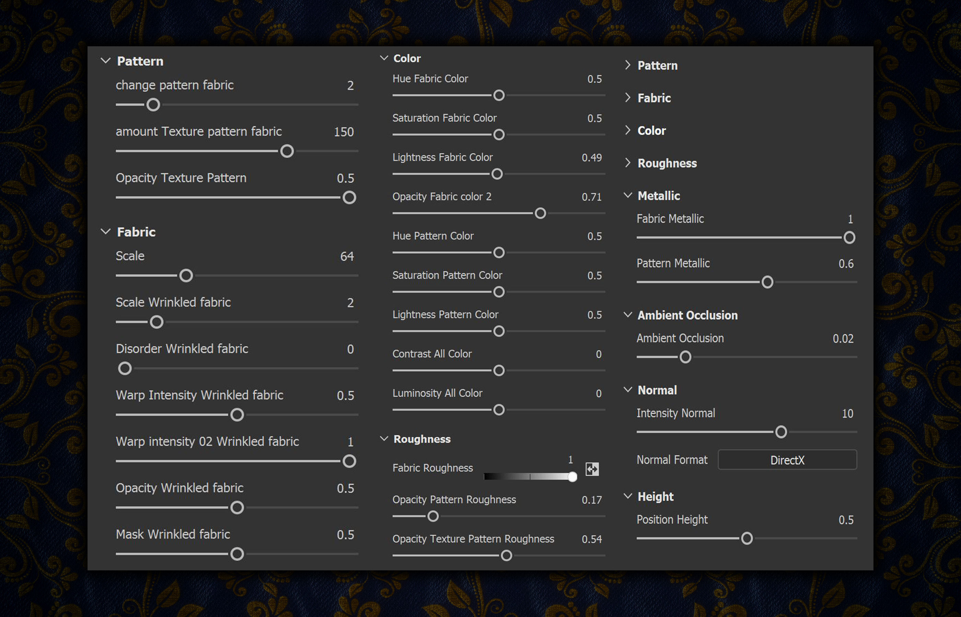
Task: Click the Fabric Metallic value 1
Action: [850, 219]
